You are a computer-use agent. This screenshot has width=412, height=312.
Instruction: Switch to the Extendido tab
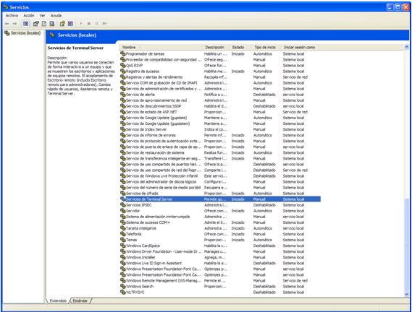pos(58,300)
